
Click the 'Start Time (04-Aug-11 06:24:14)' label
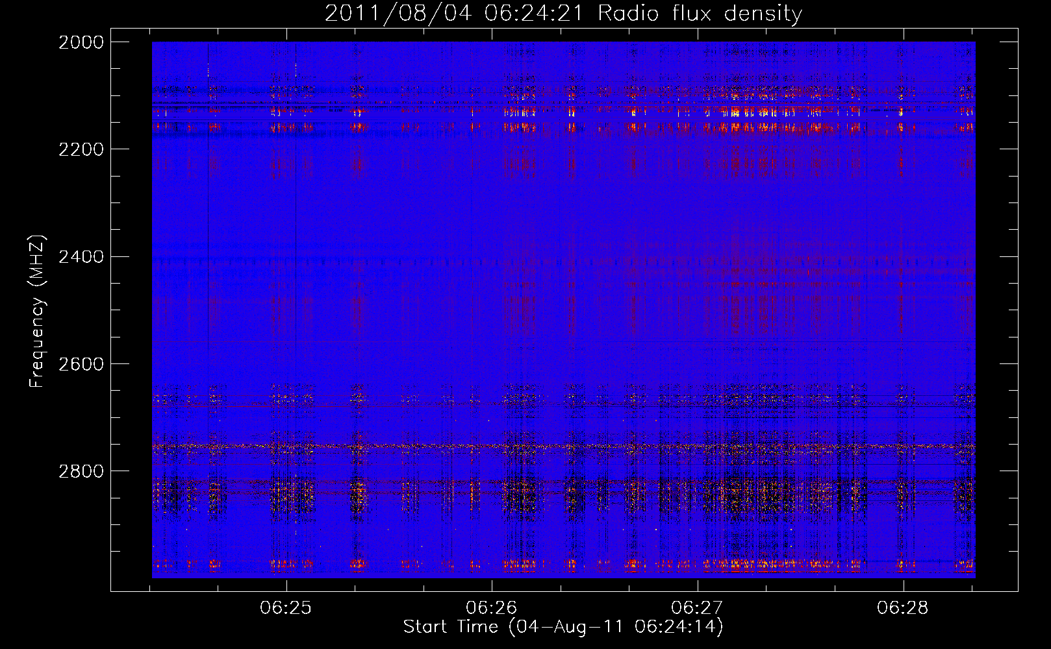(x=563, y=627)
